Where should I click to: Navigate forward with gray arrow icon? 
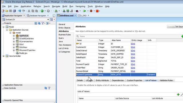click(48, 11)
